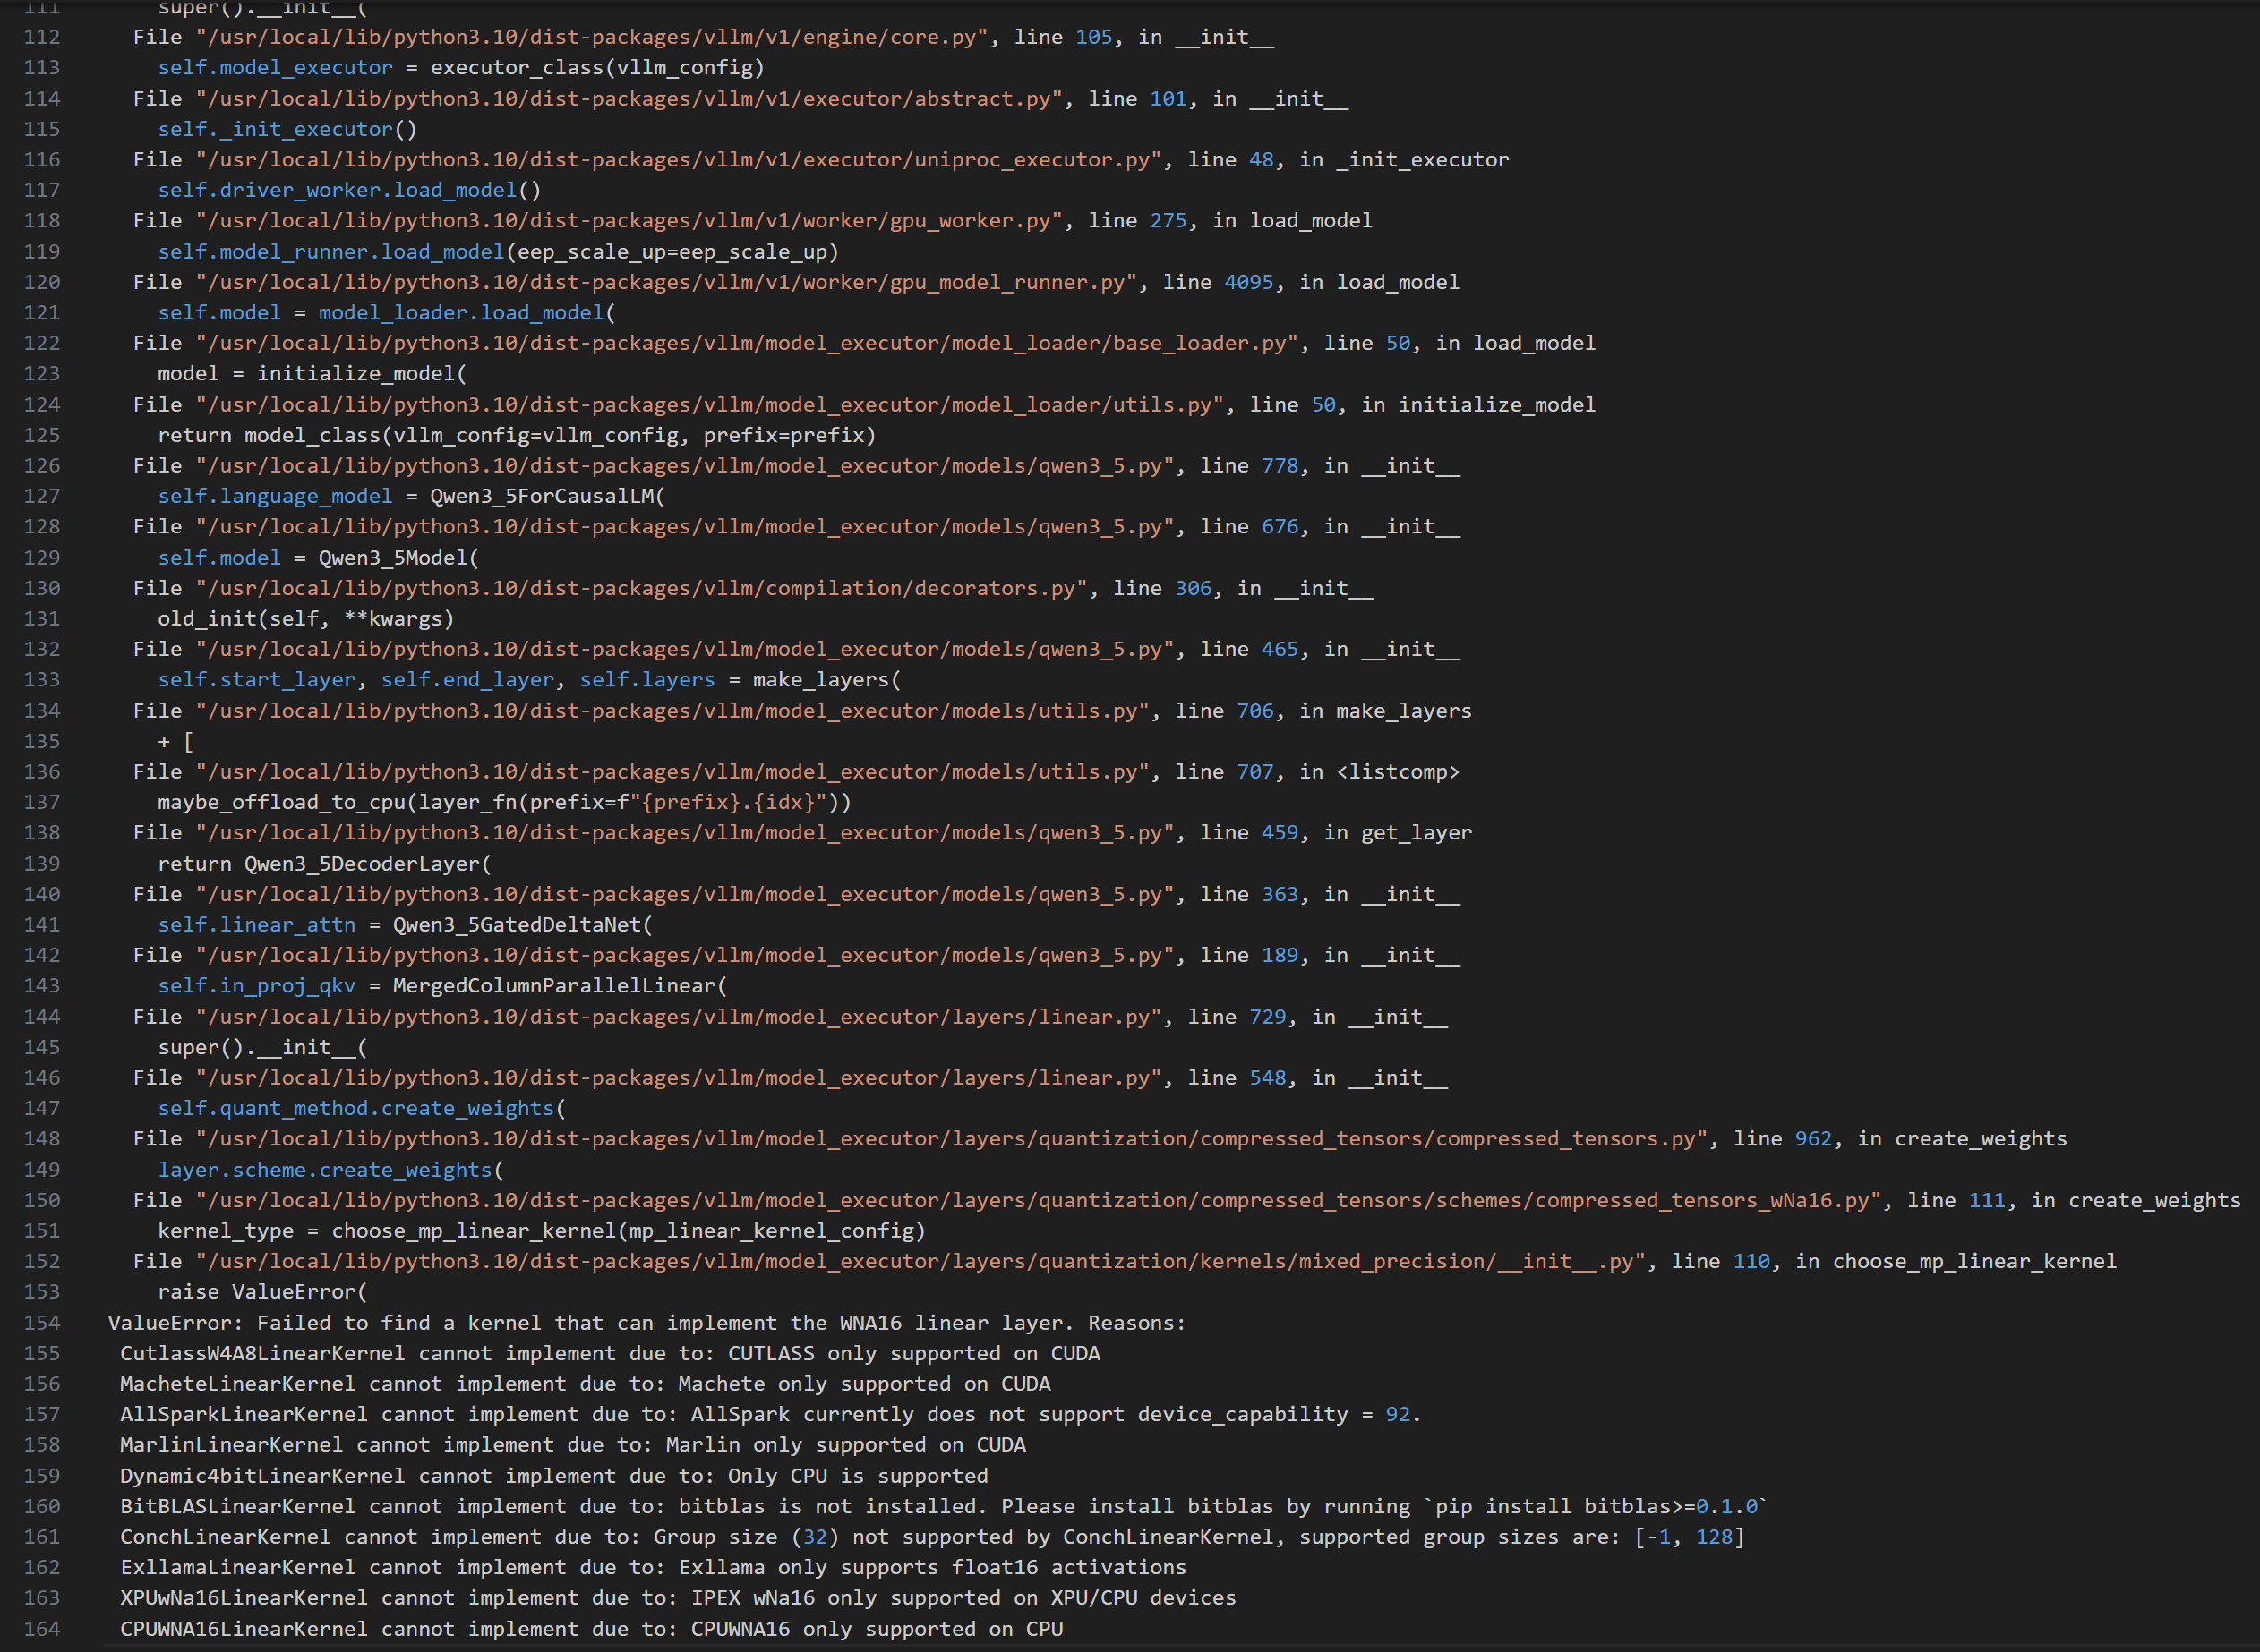
Task: Click "model = initialize_model(" on line 123
Action: pos(312,374)
